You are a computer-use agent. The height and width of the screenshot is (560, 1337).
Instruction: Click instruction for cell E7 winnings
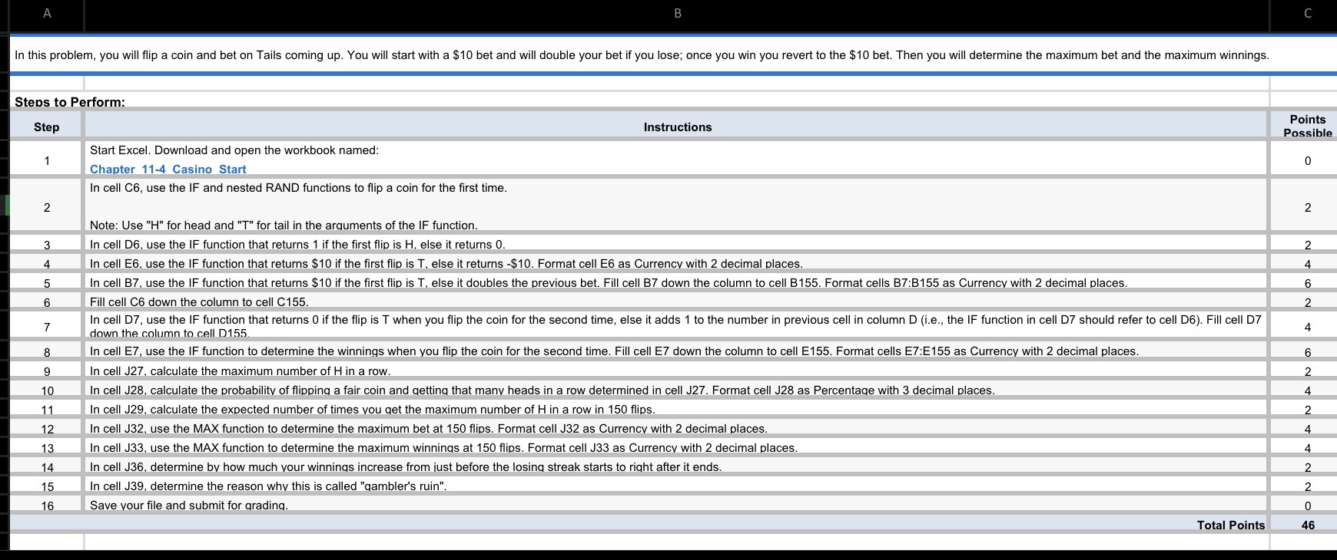pyautogui.click(x=677, y=351)
